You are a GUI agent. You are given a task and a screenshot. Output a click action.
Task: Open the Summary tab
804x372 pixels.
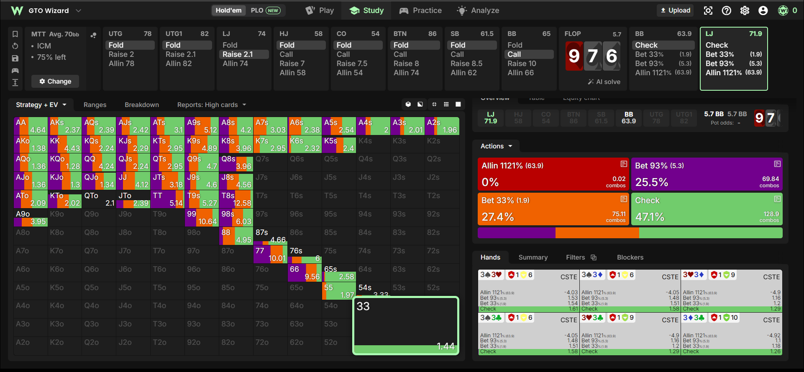click(x=533, y=257)
